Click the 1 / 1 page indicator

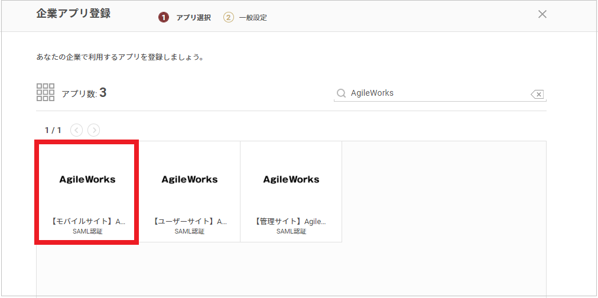(53, 131)
